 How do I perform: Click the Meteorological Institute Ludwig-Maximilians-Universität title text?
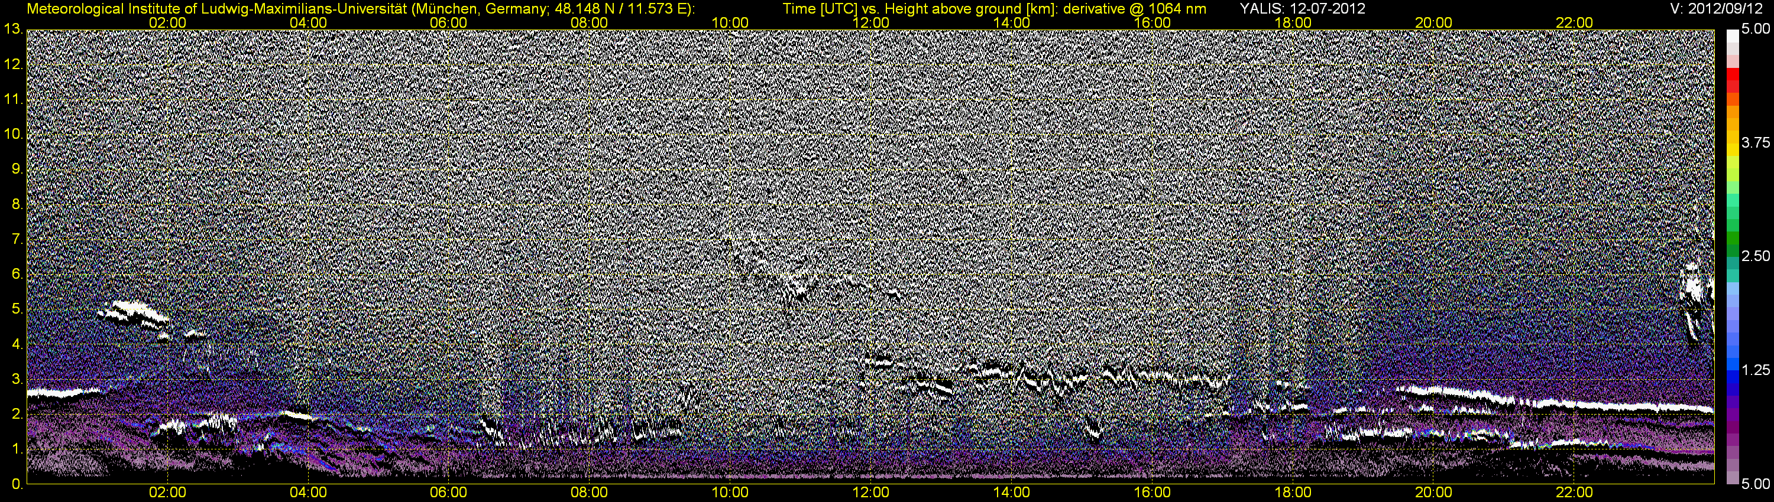point(360,9)
